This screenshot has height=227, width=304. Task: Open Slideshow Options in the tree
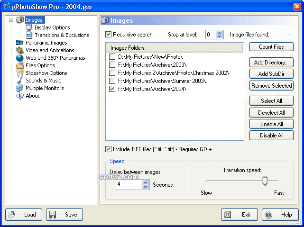pyautogui.click(x=46, y=73)
